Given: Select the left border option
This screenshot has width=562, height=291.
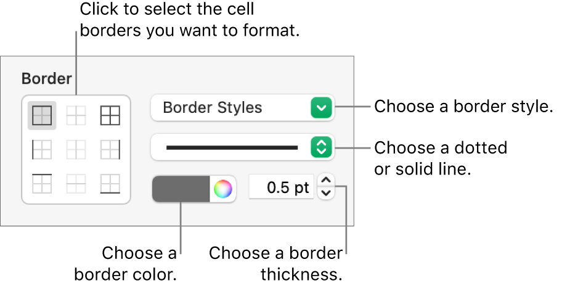Looking at the screenshot, I should point(42,149).
